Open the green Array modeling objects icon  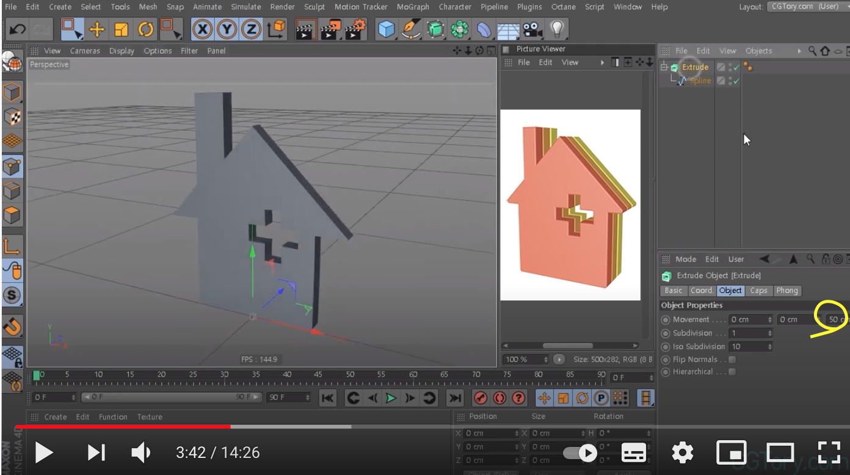459,29
